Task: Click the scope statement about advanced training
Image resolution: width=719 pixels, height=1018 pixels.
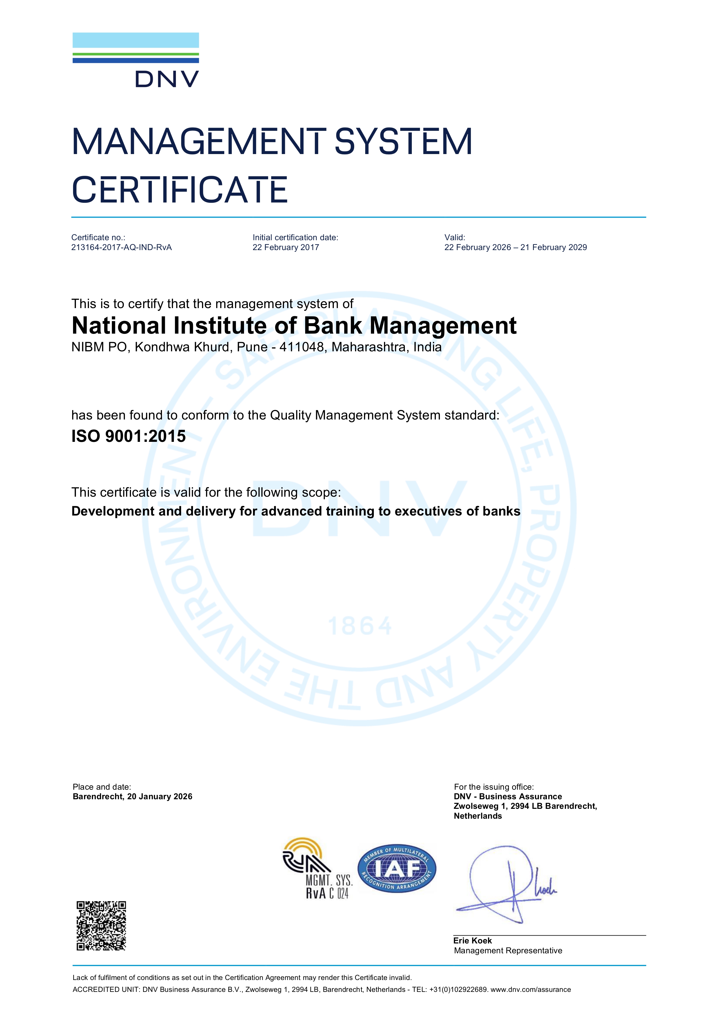Action: pos(296,511)
